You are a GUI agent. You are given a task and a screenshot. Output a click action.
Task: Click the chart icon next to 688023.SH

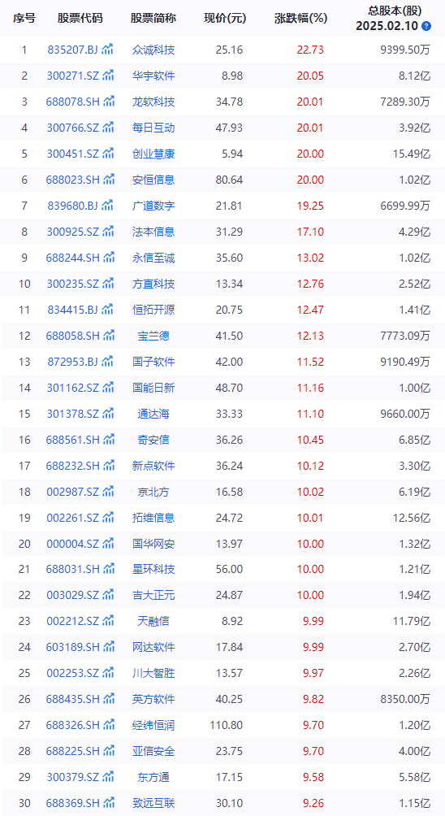pyautogui.click(x=109, y=180)
